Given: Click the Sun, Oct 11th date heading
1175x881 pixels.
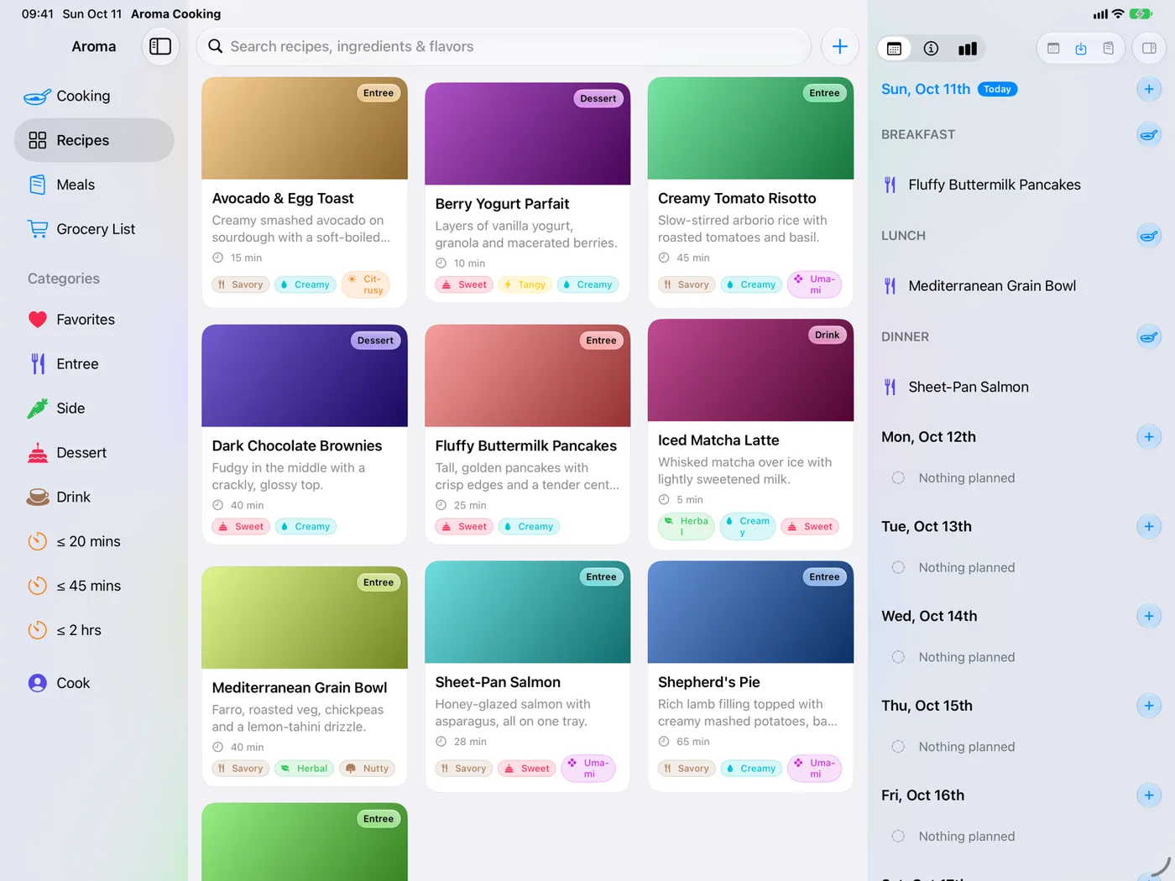Looking at the screenshot, I should pos(926,89).
